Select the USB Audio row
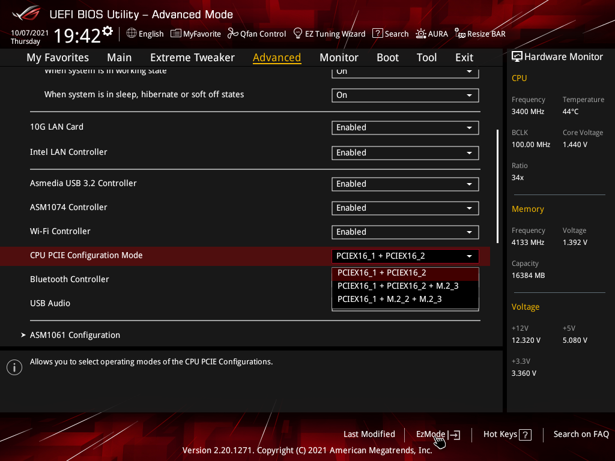 tap(50, 303)
